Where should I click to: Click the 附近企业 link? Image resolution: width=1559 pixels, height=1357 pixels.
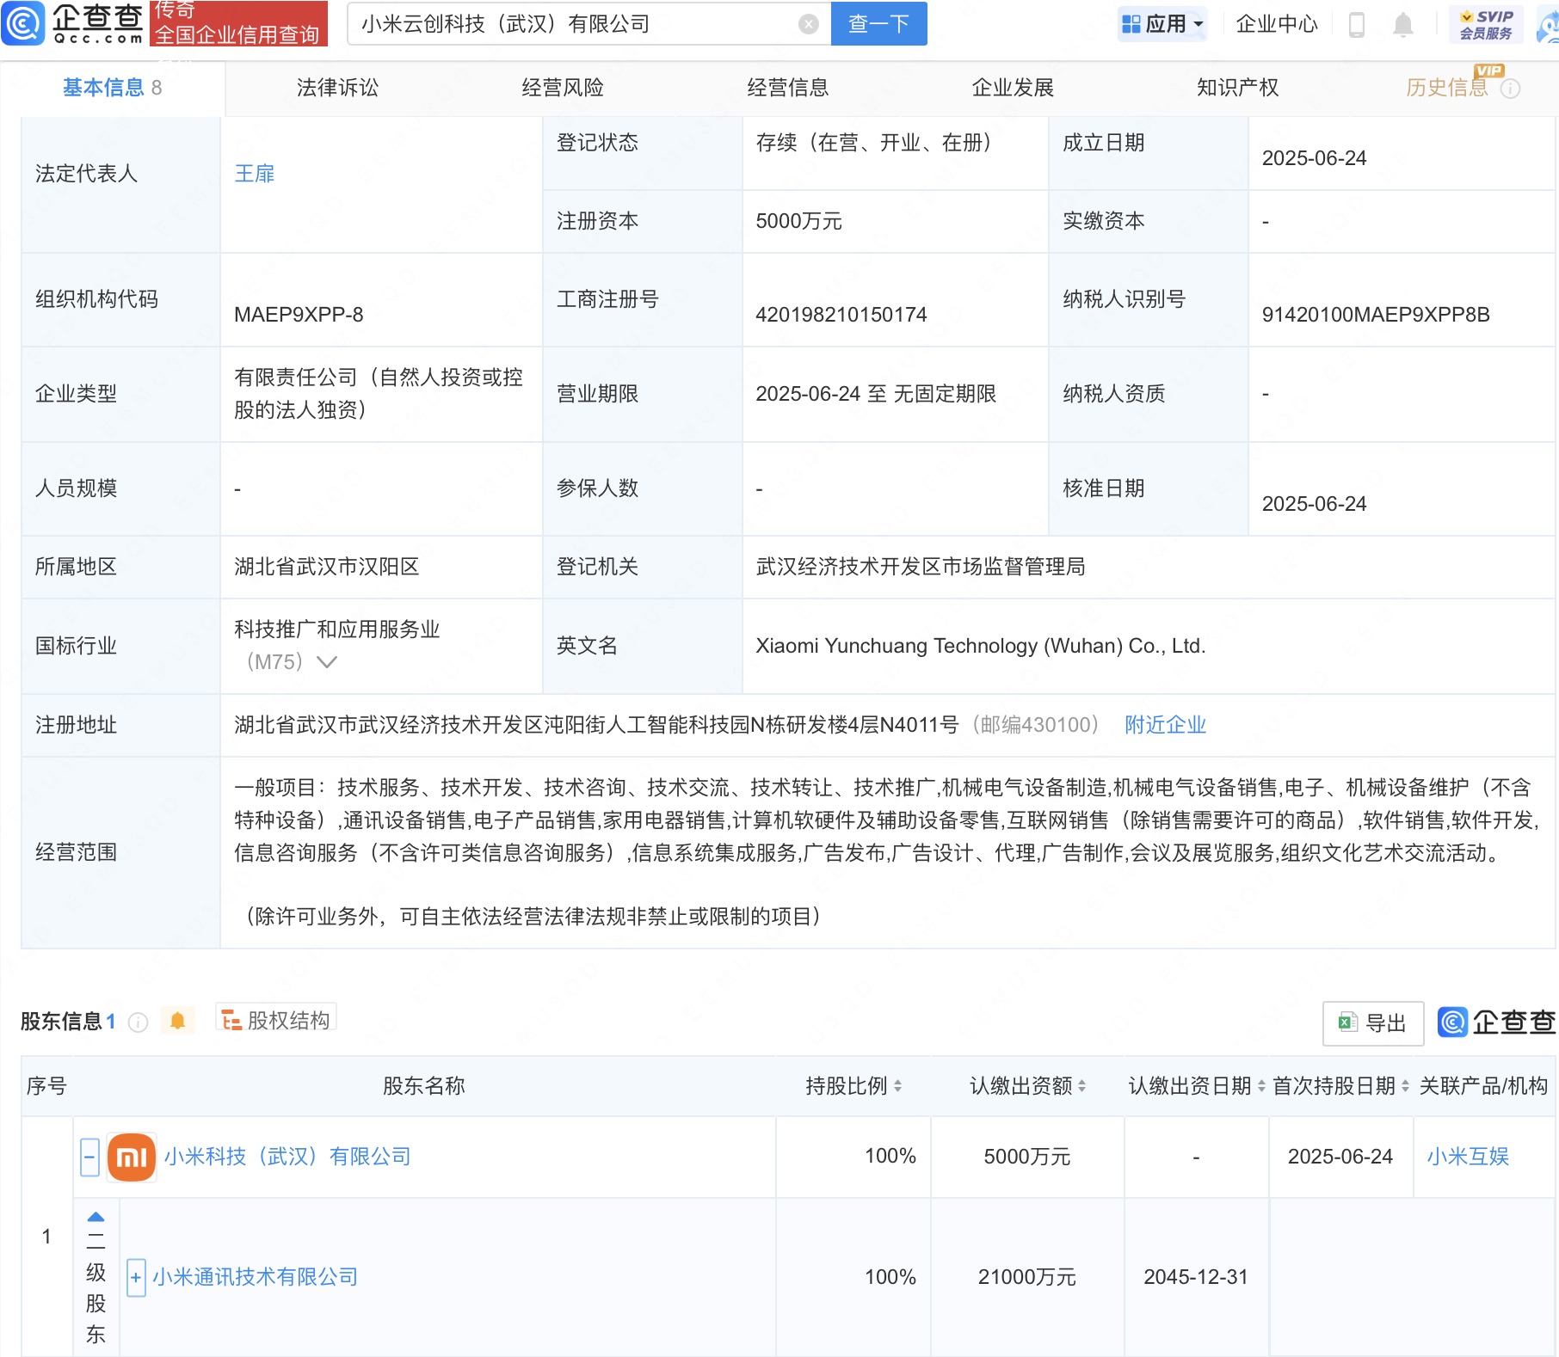pyautogui.click(x=1165, y=725)
